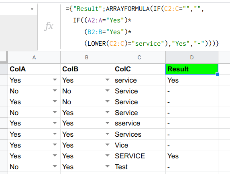
Task: Open ColA dropdown in the sservice row
Action: pos(55,123)
